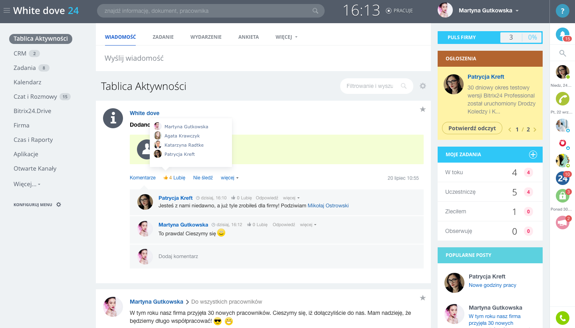Toggle Nie śledź on White dove post

click(x=203, y=178)
